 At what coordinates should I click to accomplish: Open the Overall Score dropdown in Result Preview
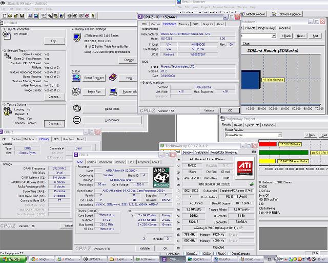click(280, 135)
